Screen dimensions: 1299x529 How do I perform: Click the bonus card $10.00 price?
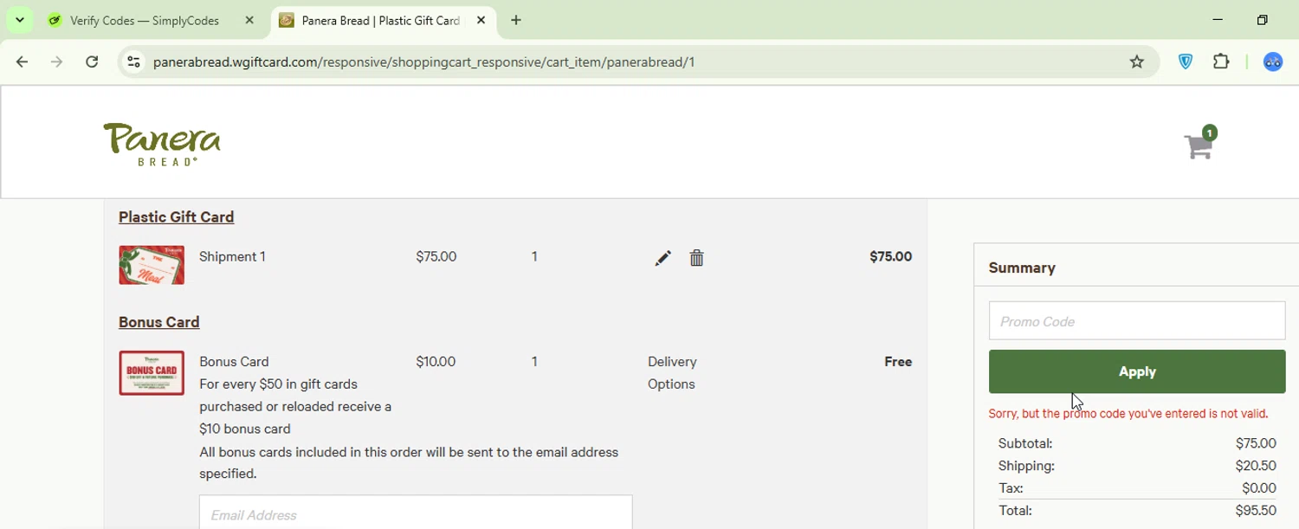436,361
